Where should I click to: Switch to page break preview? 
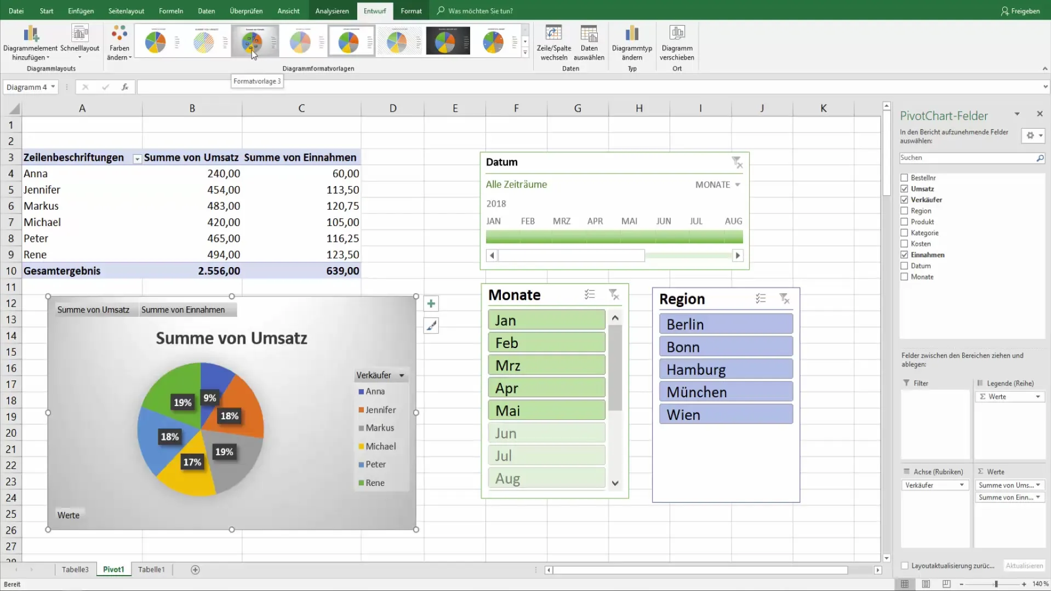tap(946, 584)
